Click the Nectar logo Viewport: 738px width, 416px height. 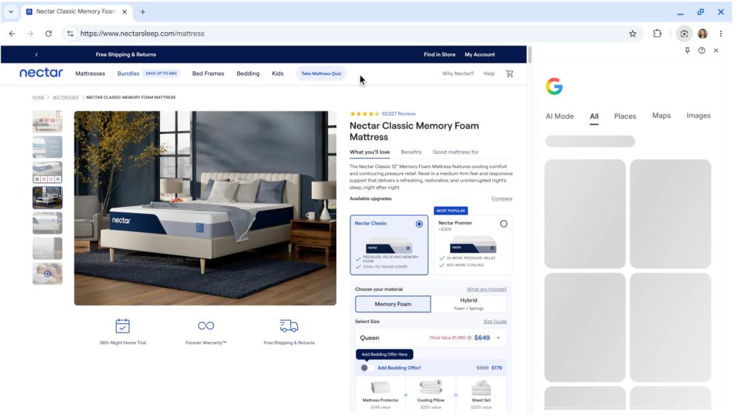41,73
